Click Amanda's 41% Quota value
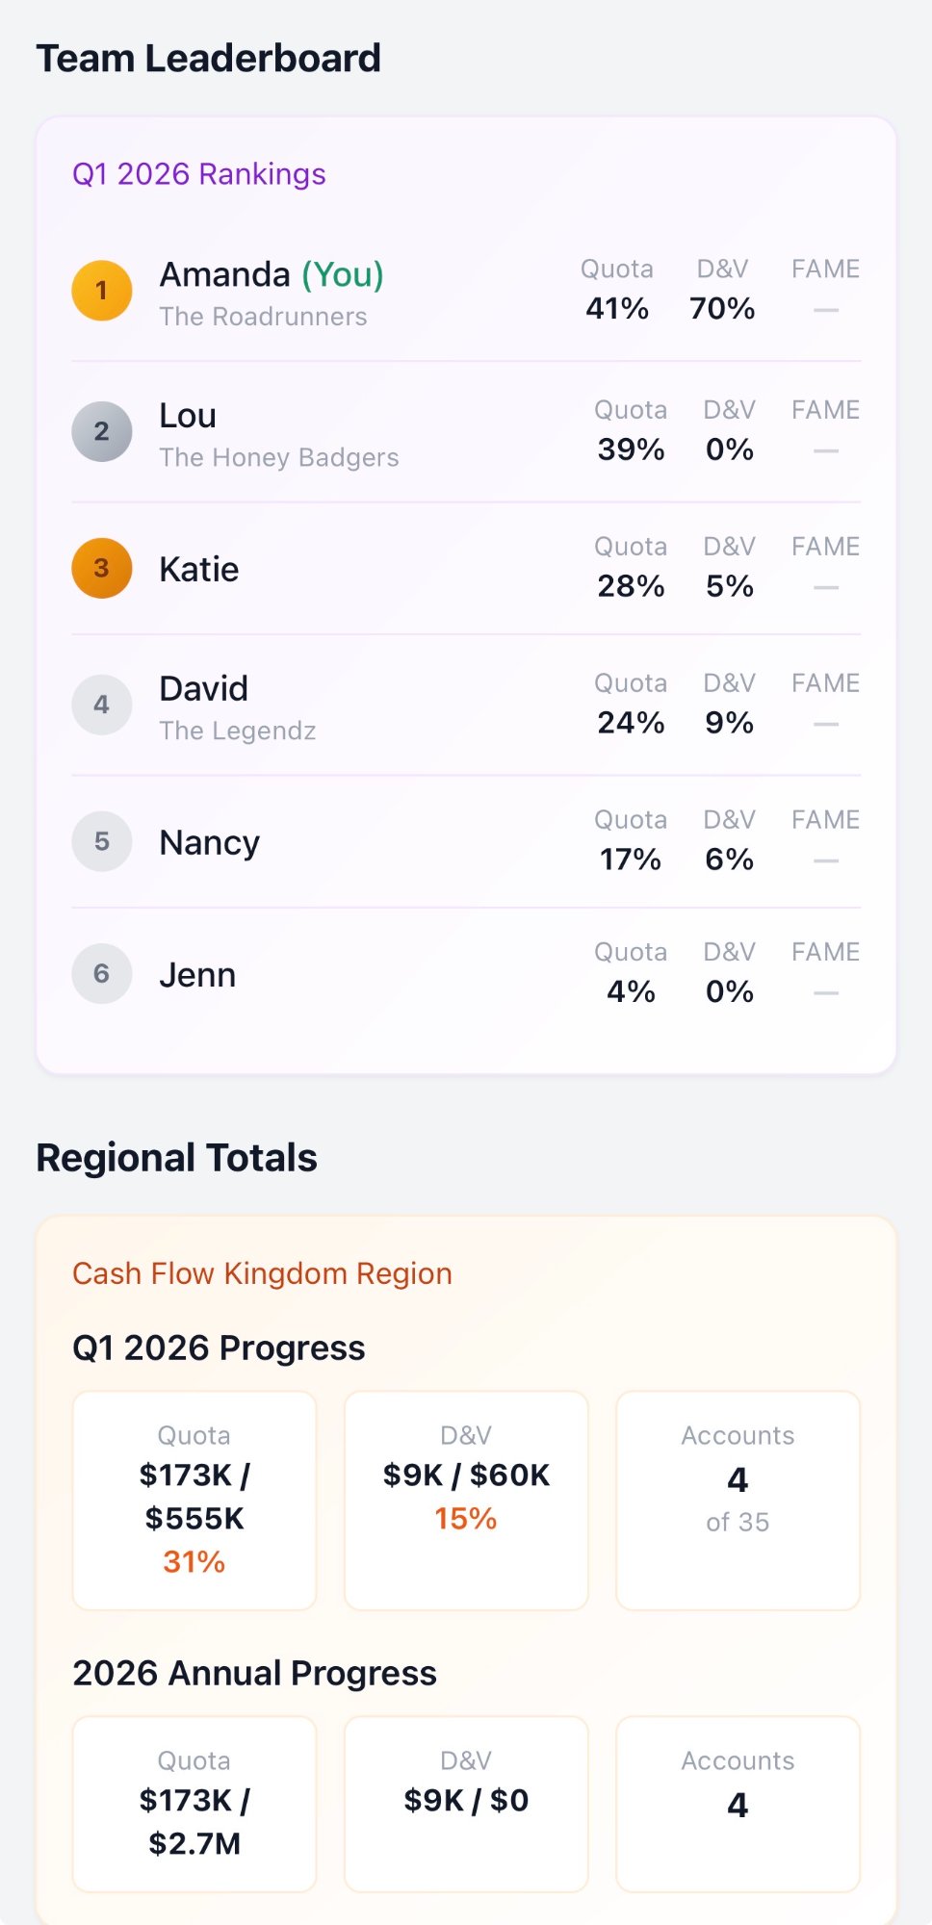 click(x=617, y=308)
